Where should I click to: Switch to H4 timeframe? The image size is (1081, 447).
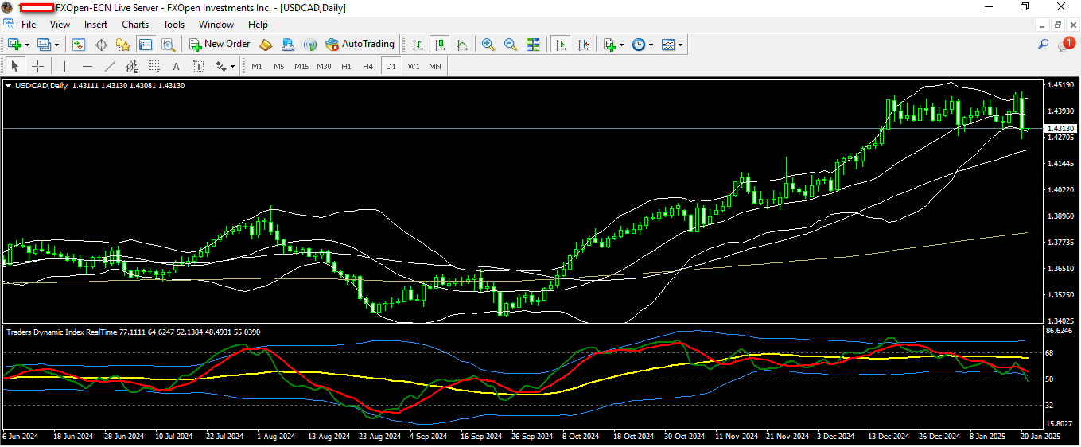368,66
